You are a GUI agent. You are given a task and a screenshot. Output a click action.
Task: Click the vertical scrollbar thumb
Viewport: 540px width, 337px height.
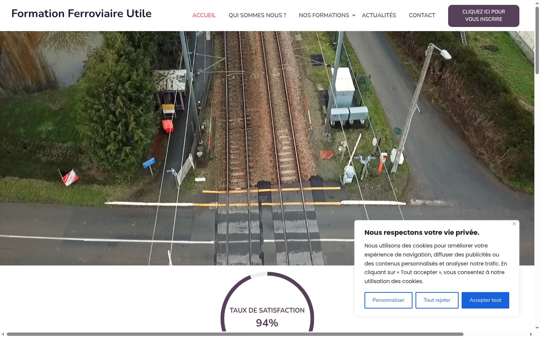[537, 40]
